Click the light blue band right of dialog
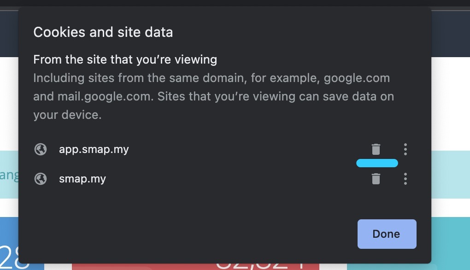 tap(451, 175)
